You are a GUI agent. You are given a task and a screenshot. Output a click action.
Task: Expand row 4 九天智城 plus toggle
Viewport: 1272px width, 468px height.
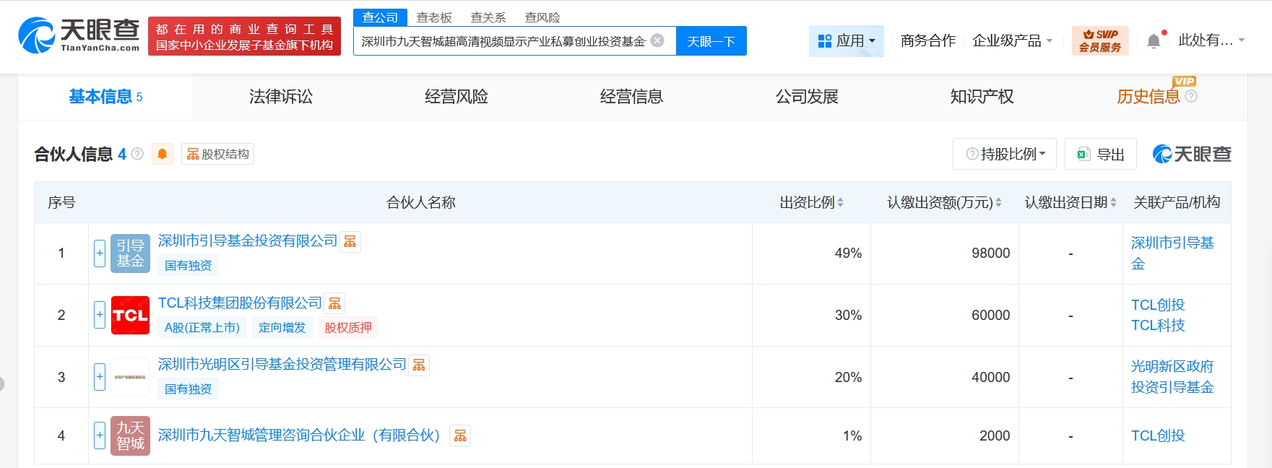tap(100, 435)
